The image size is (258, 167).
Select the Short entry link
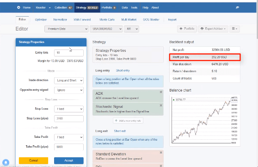tap(123, 70)
